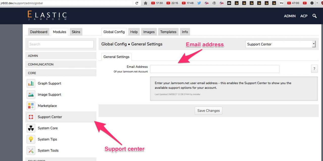Switch to the Skins tab

point(76,32)
